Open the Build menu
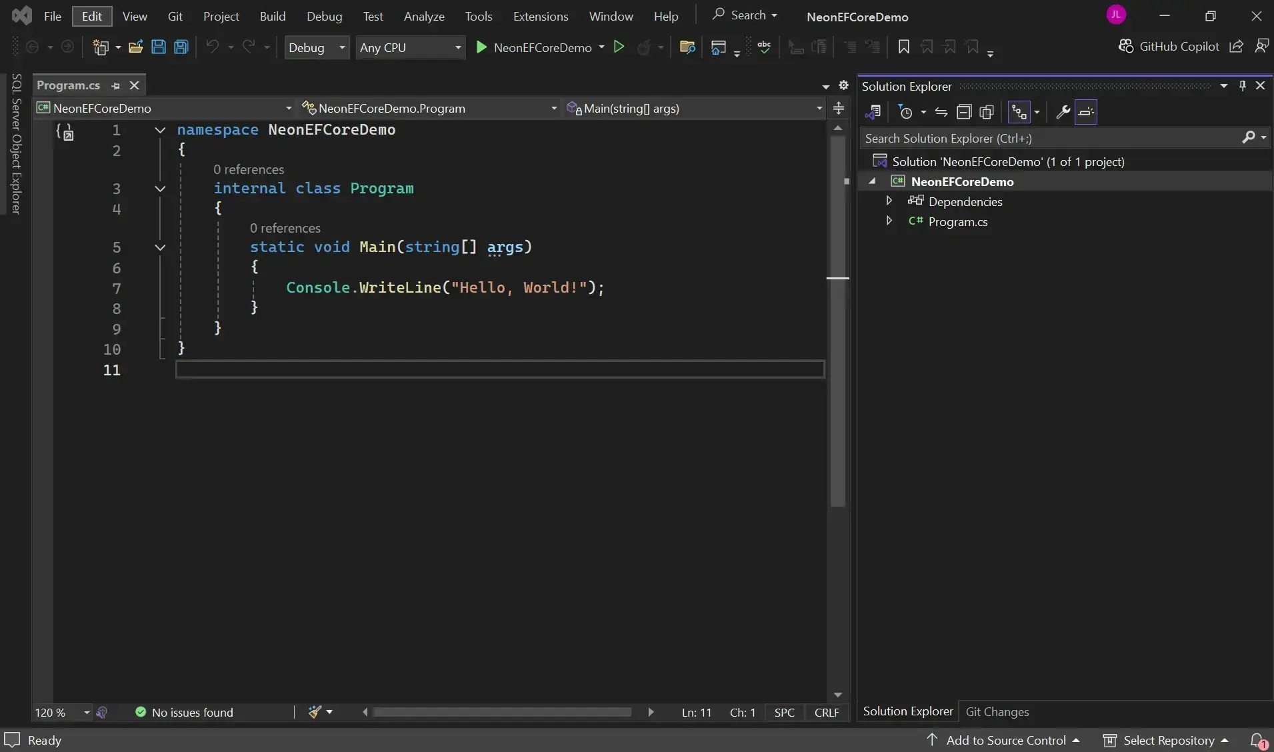This screenshot has width=1274, height=752. [273, 16]
